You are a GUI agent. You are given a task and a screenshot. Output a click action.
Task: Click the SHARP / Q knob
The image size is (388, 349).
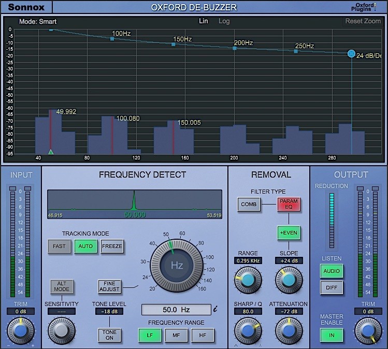(x=248, y=331)
